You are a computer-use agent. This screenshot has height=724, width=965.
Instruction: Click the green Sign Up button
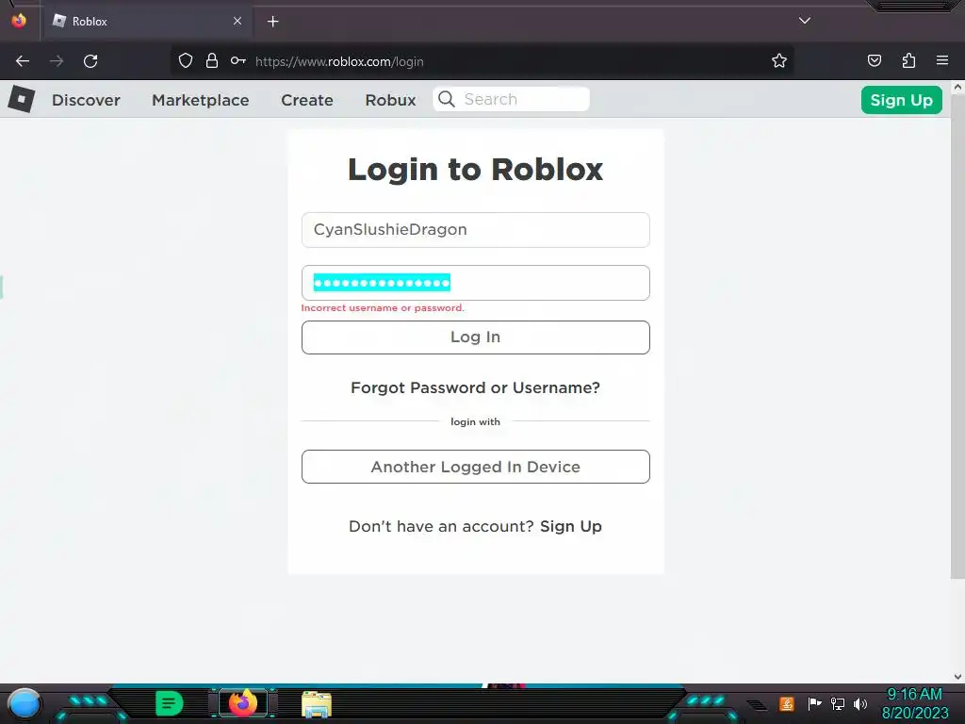click(902, 100)
